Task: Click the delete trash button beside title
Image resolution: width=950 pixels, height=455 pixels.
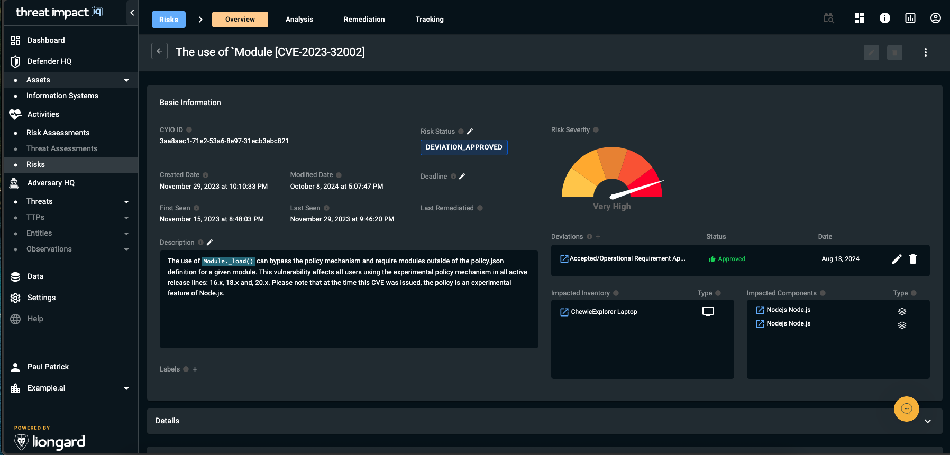Action: 894,52
